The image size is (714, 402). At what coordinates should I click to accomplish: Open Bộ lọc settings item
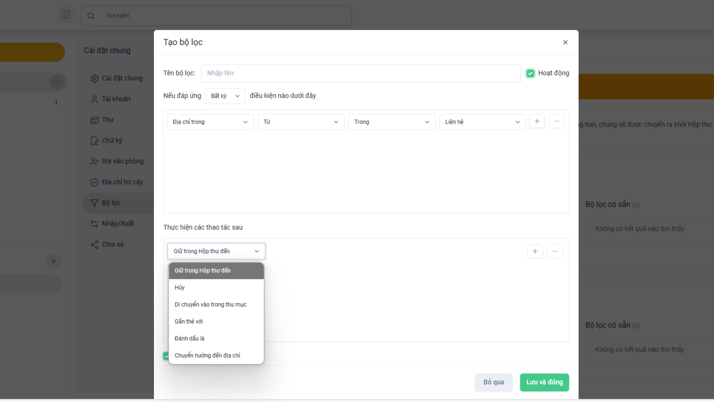(118, 203)
